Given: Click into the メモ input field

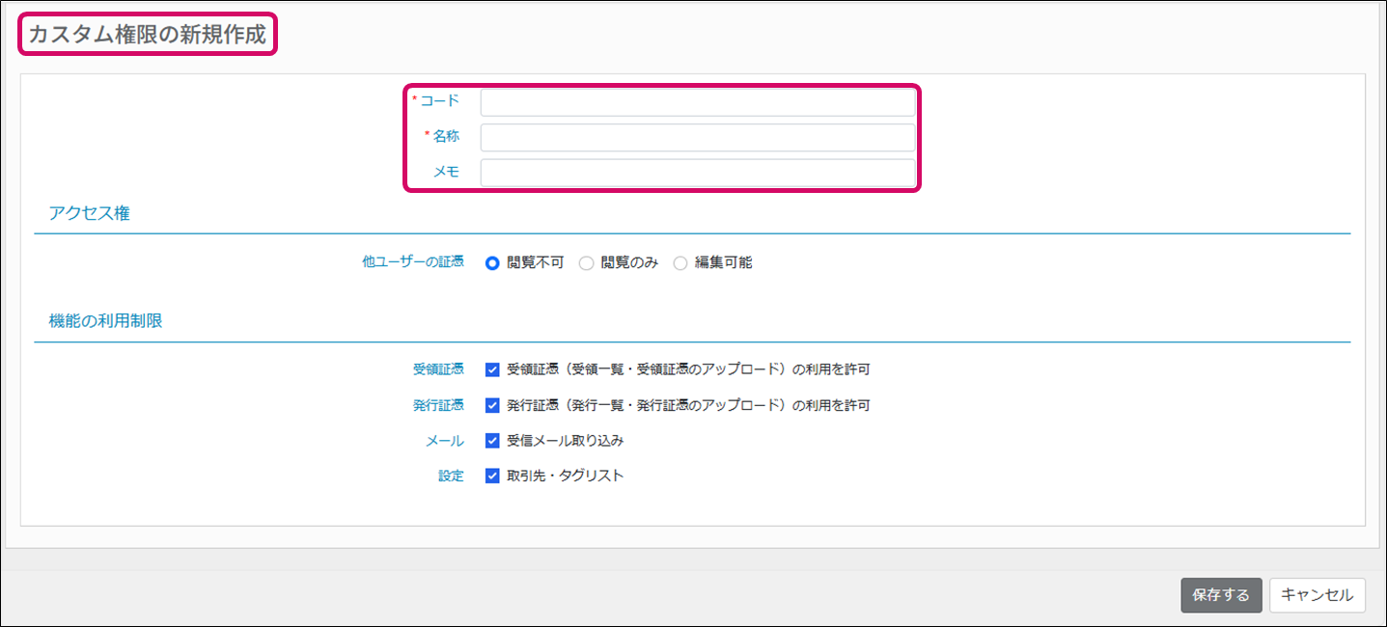Looking at the screenshot, I should 697,173.
